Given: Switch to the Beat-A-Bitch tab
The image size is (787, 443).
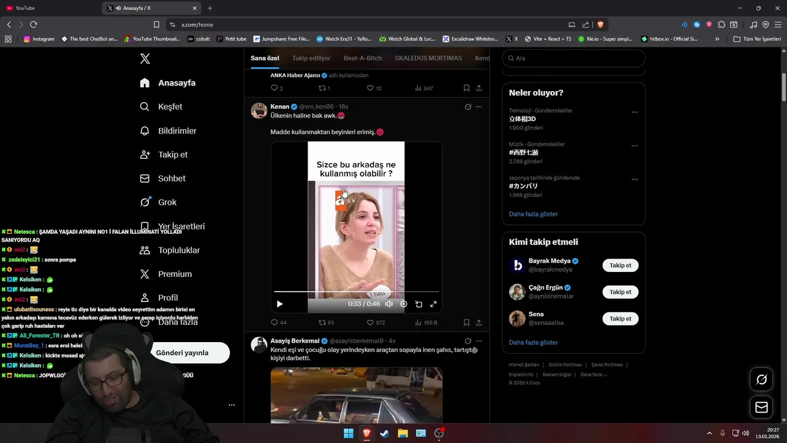Looking at the screenshot, I should coord(363,58).
